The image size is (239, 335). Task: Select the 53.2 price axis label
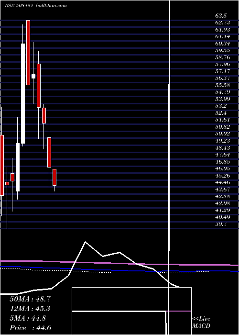pyautogui.click(x=221, y=106)
